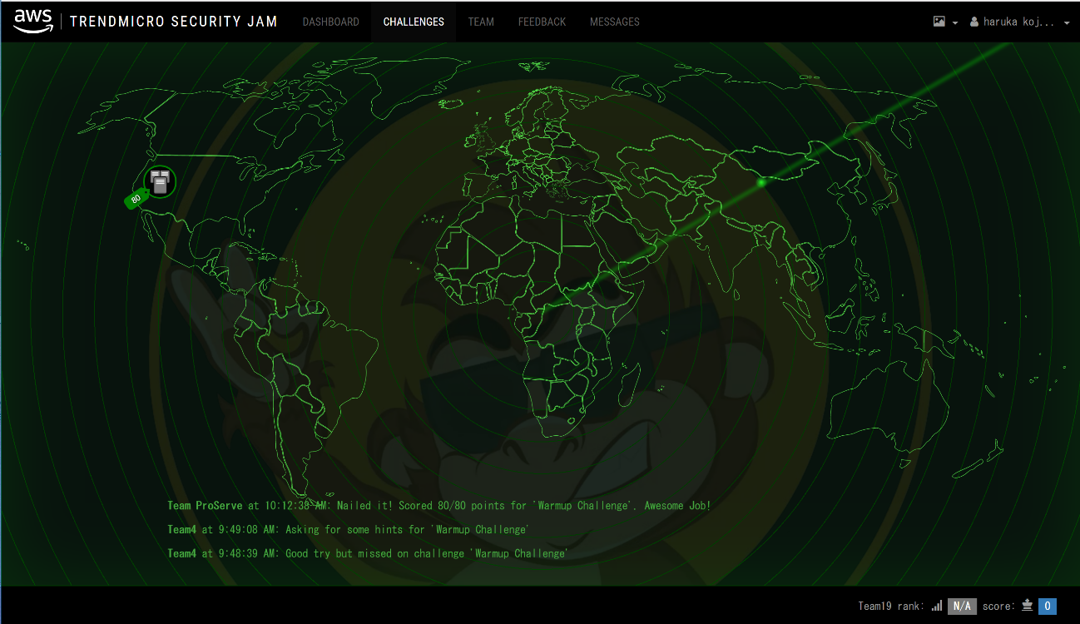Image resolution: width=1080 pixels, height=624 pixels.
Task: Click the blue score badge showing 0
Action: [x=1048, y=606]
